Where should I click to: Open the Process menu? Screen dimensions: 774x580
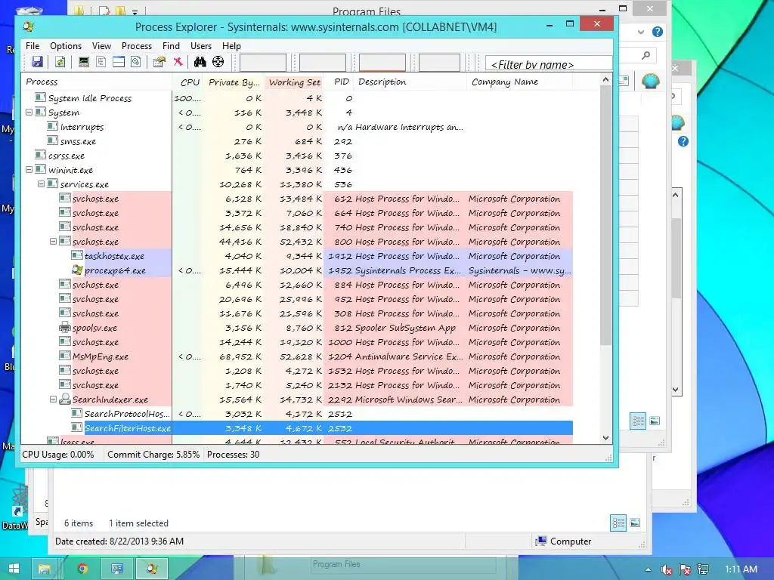pyautogui.click(x=137, y=46)
